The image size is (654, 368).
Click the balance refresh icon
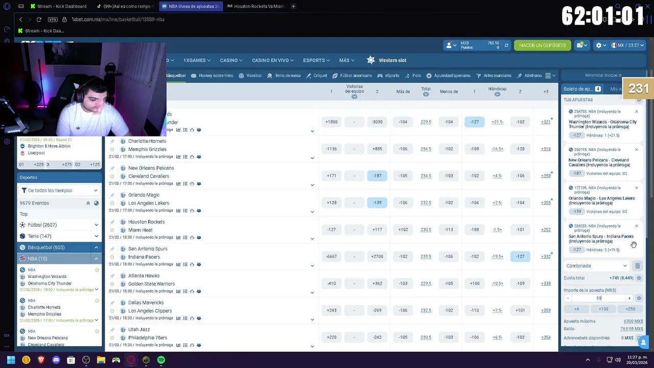pyautogui.click(x=506, y=45)
